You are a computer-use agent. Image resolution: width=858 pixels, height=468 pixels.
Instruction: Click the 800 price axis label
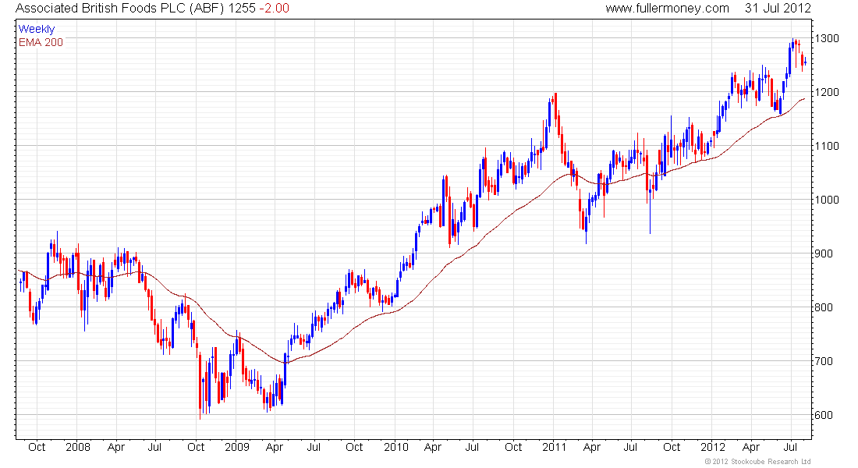click(824, 307)
